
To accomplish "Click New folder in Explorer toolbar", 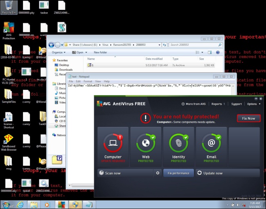I will (x=100, y=52).
